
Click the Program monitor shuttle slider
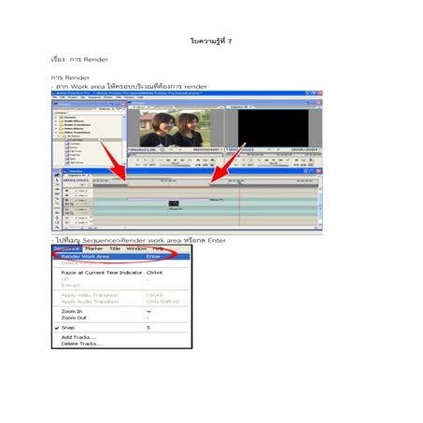click(x=274, y=164)
